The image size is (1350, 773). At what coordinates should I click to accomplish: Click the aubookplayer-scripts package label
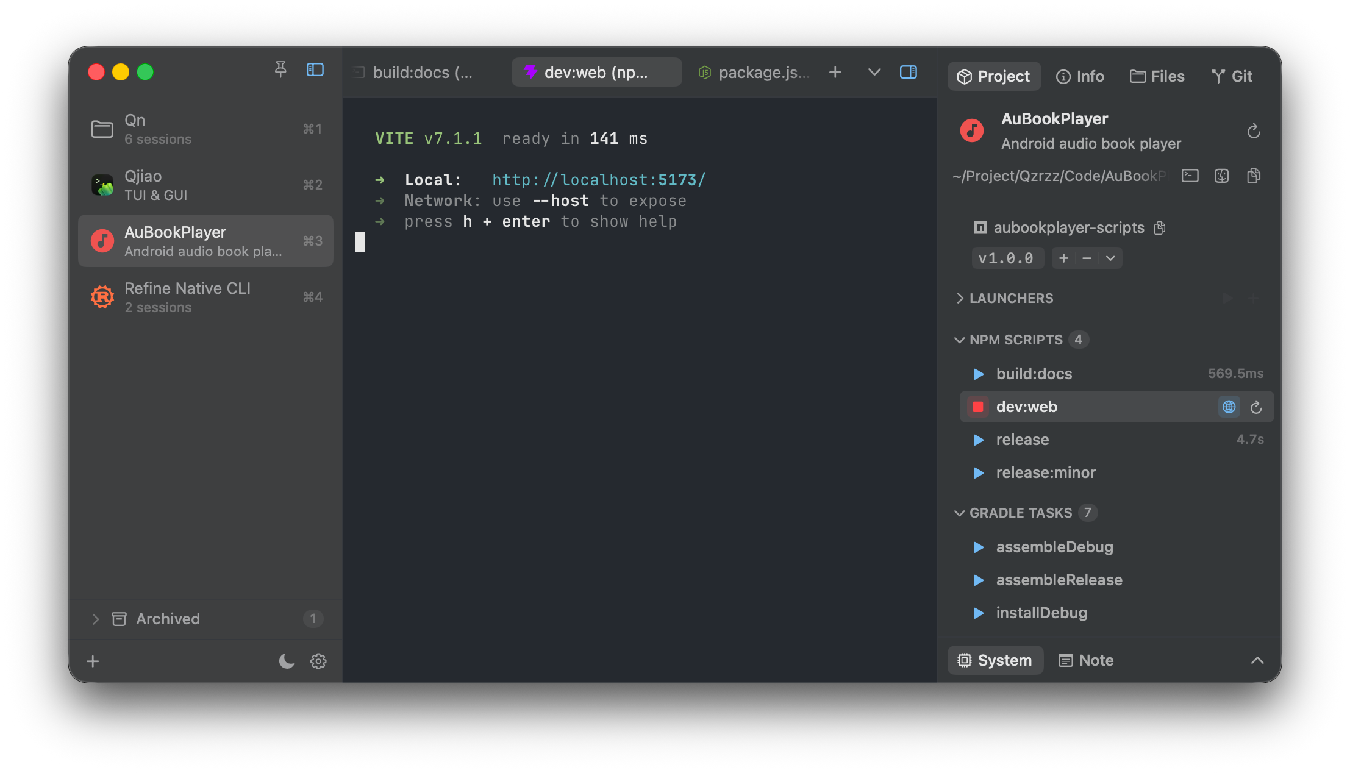point(1069,228)
